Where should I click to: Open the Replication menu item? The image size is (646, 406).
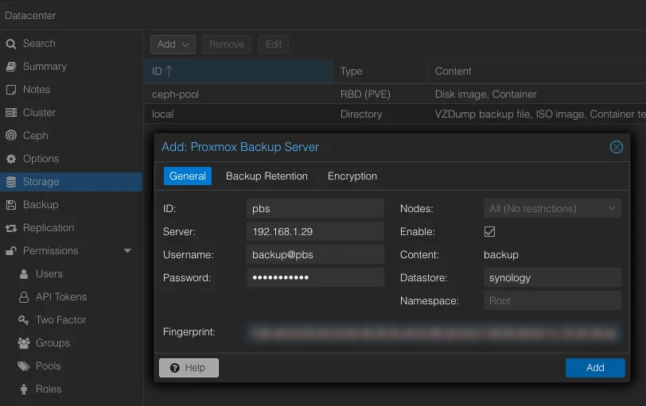pyautogui.click(x=72, y=228)
